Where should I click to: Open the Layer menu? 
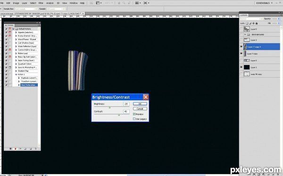tap(25, 3)
